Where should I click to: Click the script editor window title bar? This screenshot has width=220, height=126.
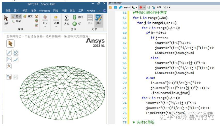[x=164, y=3]
